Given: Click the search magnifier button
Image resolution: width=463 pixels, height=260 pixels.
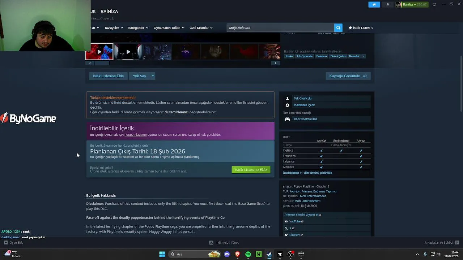Looking at the screenshot, I should click(338, 28).
